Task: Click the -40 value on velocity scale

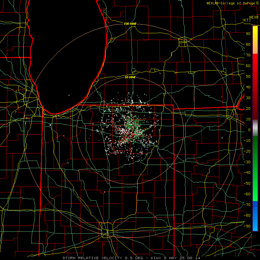Action: click(x=247, y=173)
